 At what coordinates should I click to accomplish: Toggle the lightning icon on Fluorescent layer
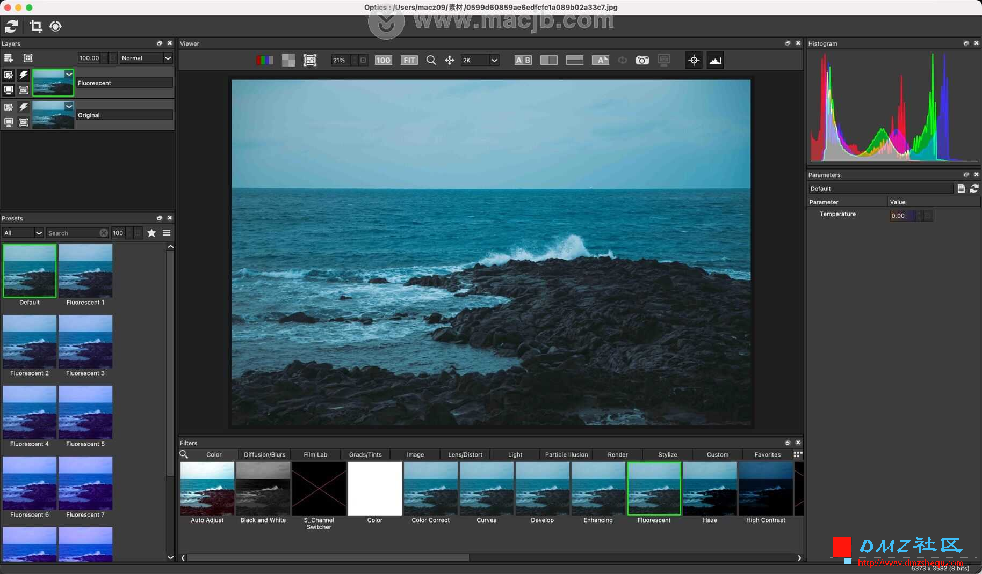[x=24, y=75]
